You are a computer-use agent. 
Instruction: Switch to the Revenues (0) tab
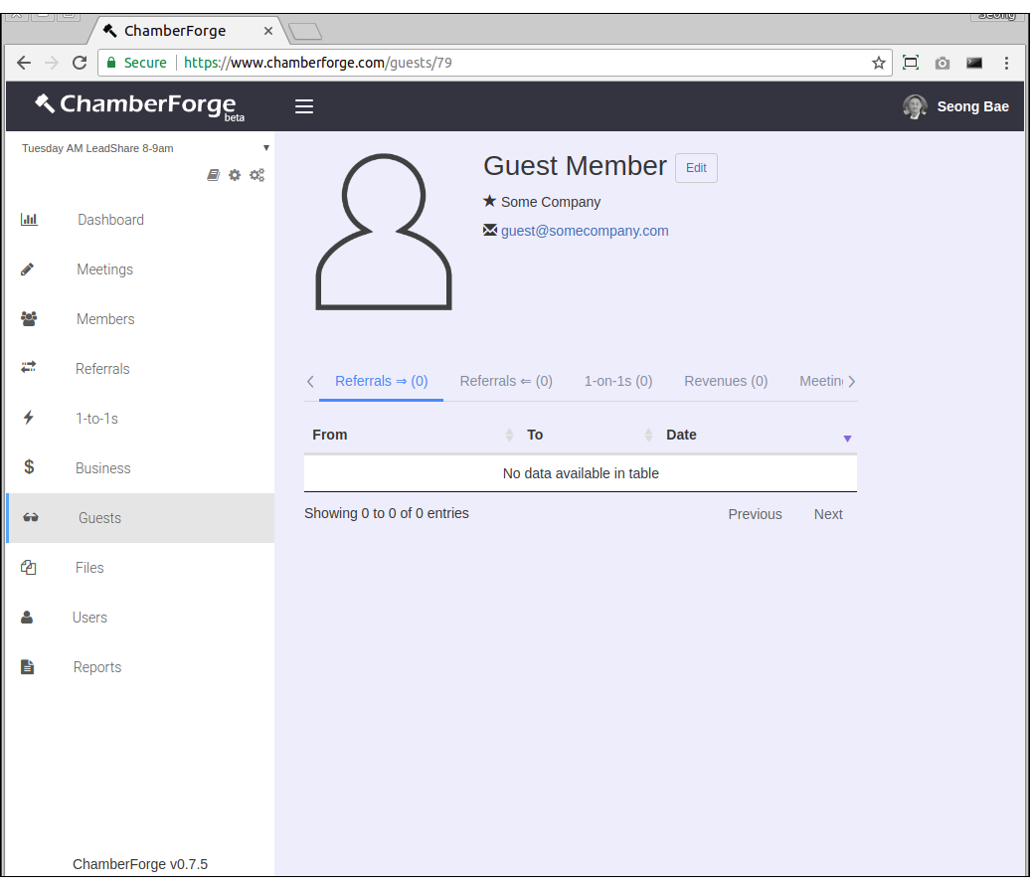pos(726,381)
